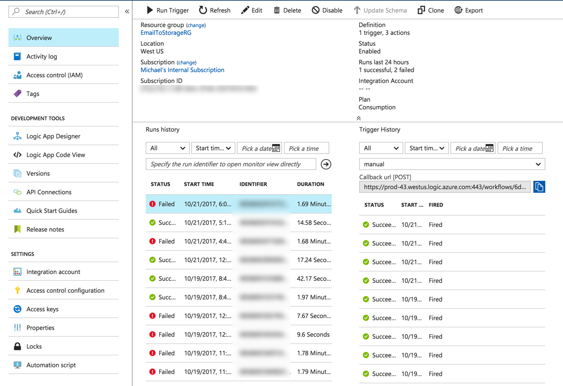Open Trigger History Start time dropdown
The width and height of the screenshot is (563, 386).
427,148
